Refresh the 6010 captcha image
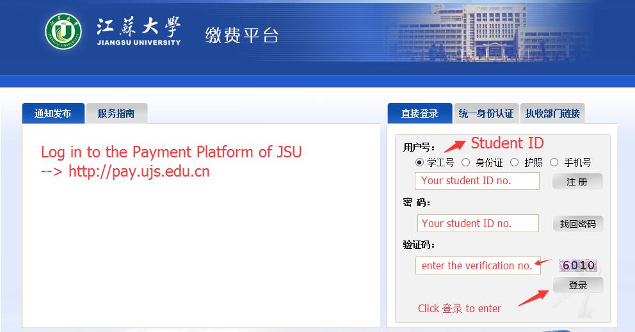This screenshot has height=332, width=635. (x=578, y=265)
